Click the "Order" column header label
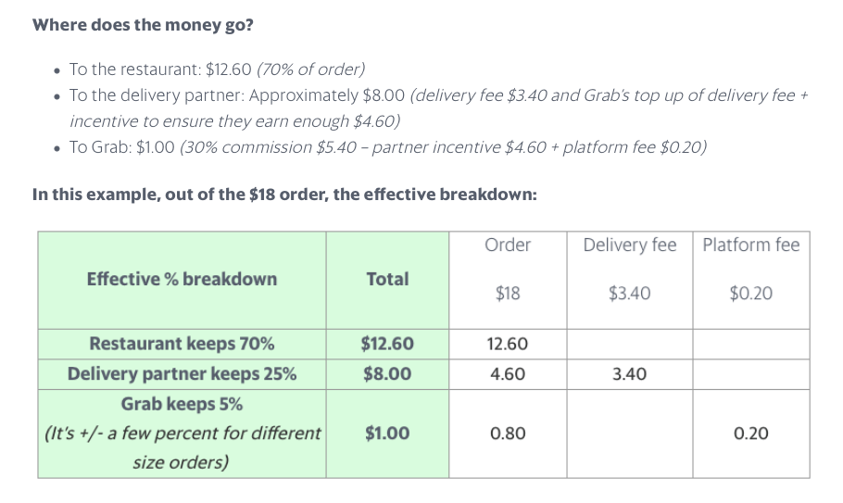843x503 pixels. point(508,245)
